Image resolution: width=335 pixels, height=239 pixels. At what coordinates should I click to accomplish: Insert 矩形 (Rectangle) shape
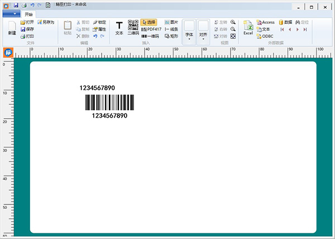(171, 36)
